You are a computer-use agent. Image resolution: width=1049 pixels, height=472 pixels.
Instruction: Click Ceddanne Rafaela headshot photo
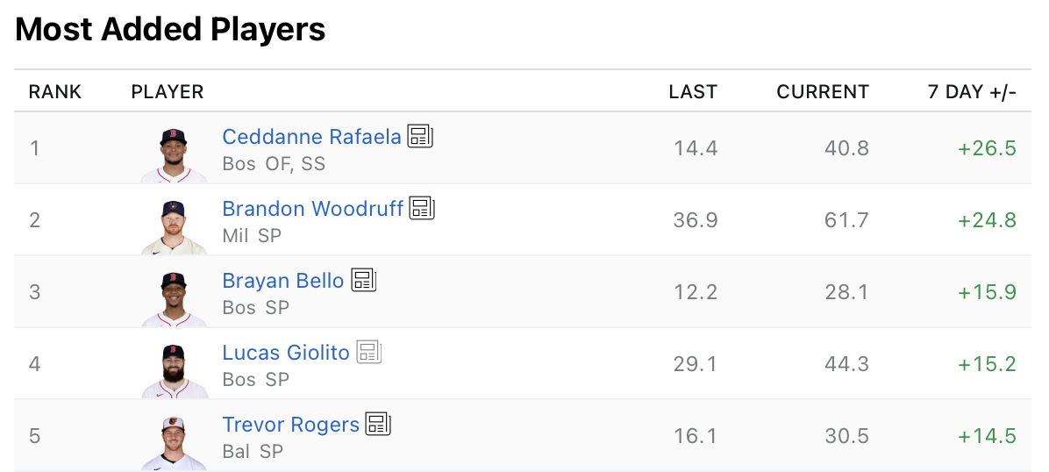coord(174,154)
